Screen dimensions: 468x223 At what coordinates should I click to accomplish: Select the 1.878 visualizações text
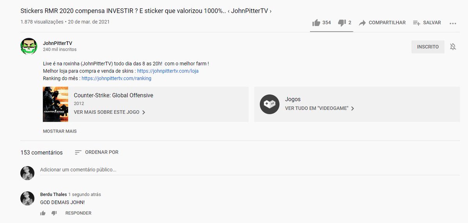pos(42,22)
